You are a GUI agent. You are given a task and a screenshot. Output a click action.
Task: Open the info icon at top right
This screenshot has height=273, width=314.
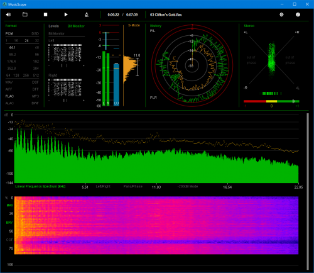298,14
